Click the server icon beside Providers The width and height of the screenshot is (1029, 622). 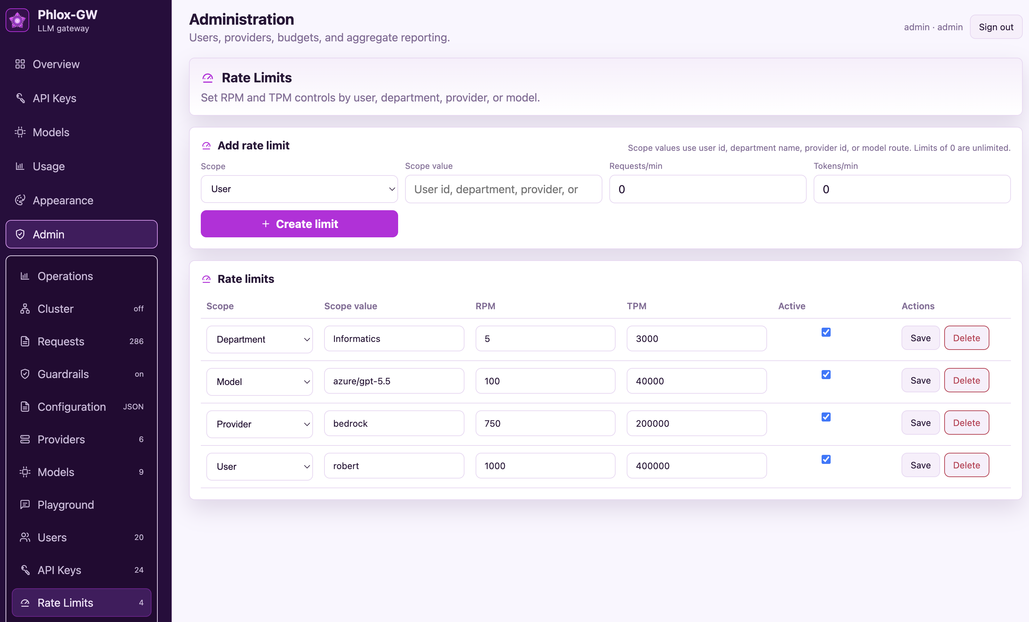tap(25, 439)
